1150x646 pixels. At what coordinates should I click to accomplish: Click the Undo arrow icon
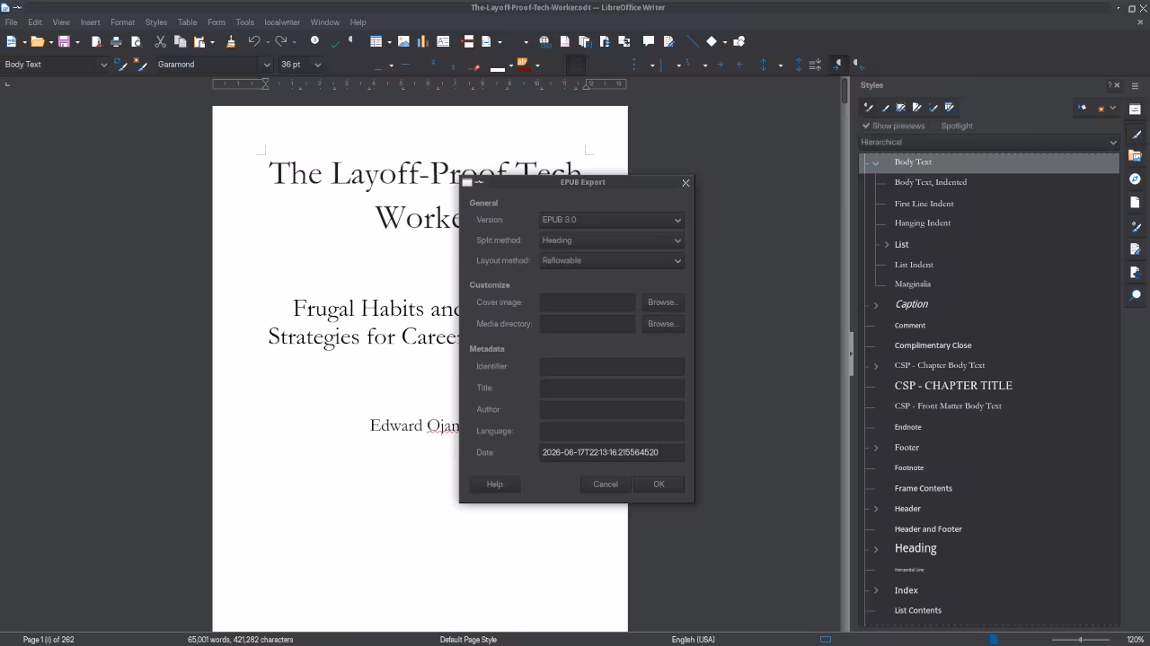tap(254, 41)
